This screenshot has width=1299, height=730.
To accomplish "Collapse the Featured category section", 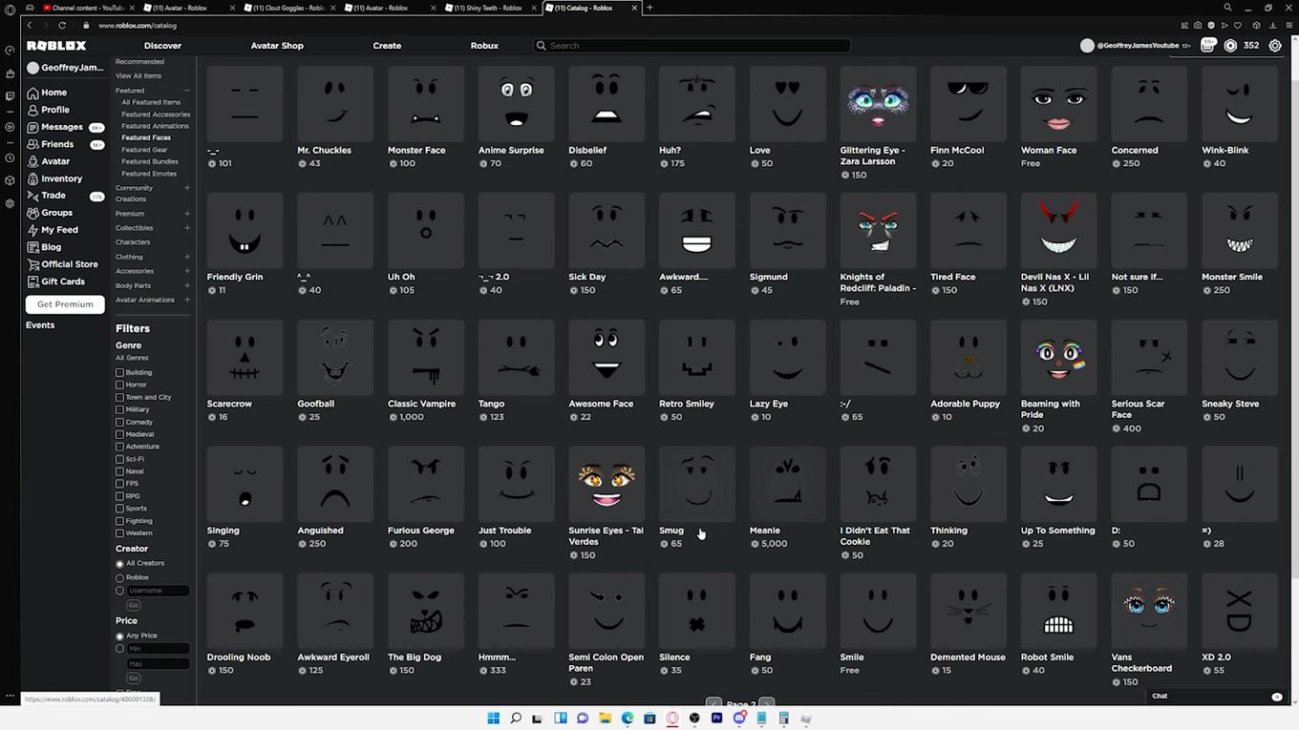I will click(187, 91).
